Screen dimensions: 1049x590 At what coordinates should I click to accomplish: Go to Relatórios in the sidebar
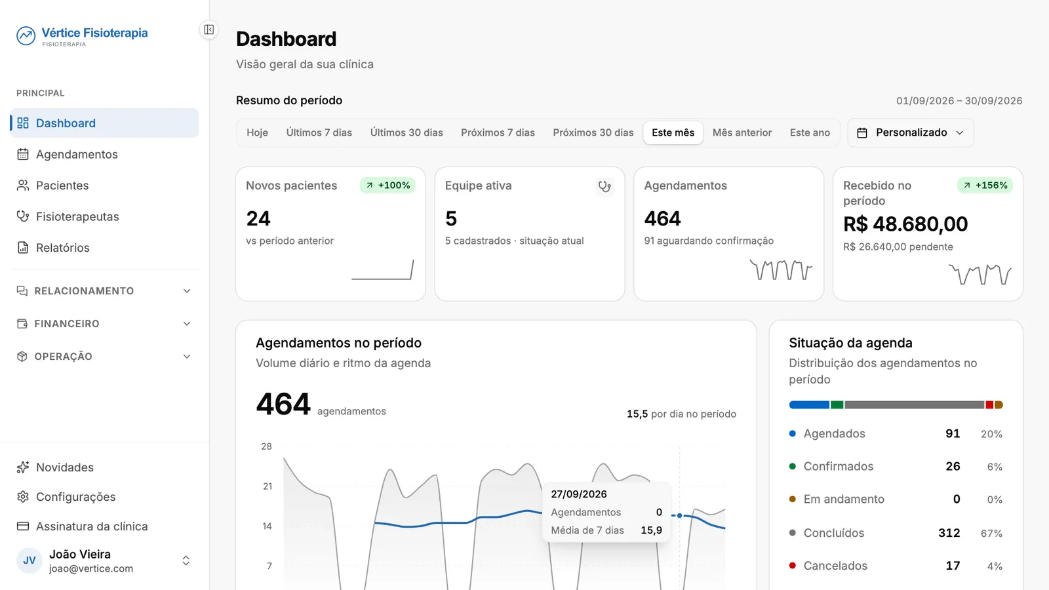coord(105,248)
